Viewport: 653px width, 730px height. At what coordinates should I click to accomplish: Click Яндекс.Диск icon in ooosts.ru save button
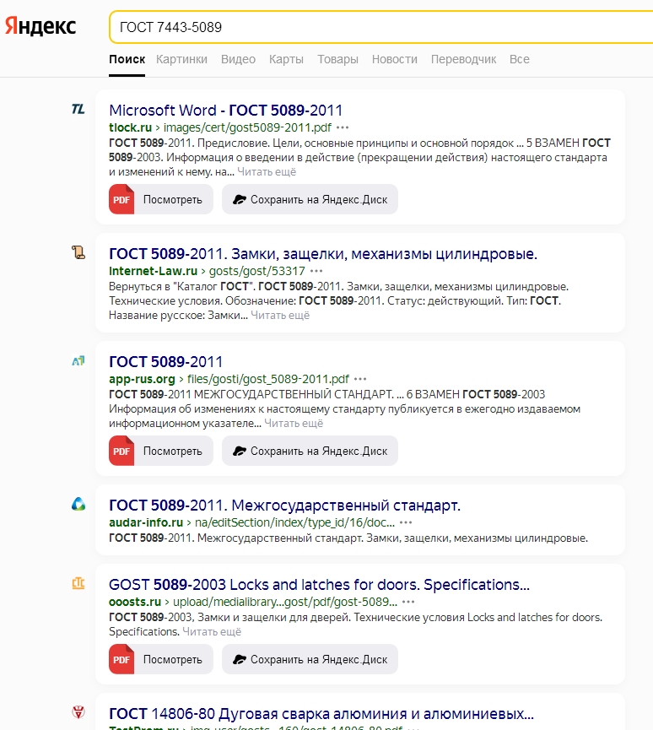(x=240, y=660)
